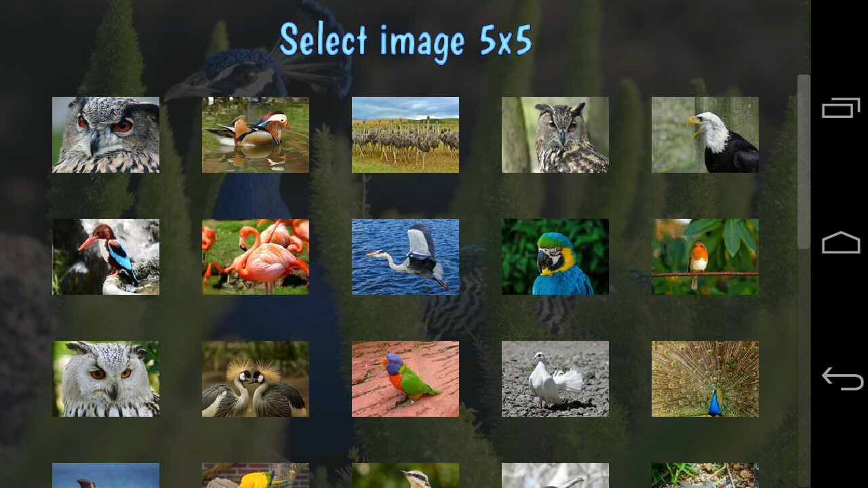Screen dimensions: 868x488
Task: Select the partially visible yellow bird image
Action: 256,475
